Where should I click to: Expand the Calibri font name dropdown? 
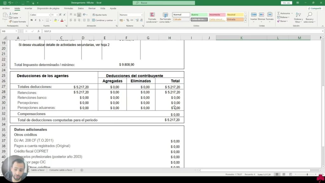pyautogui.click(x=49, y=15)
